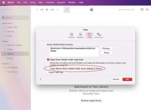Skip to the previous track
The width and height of the screenshot is (151, 110).
(42, 10)
